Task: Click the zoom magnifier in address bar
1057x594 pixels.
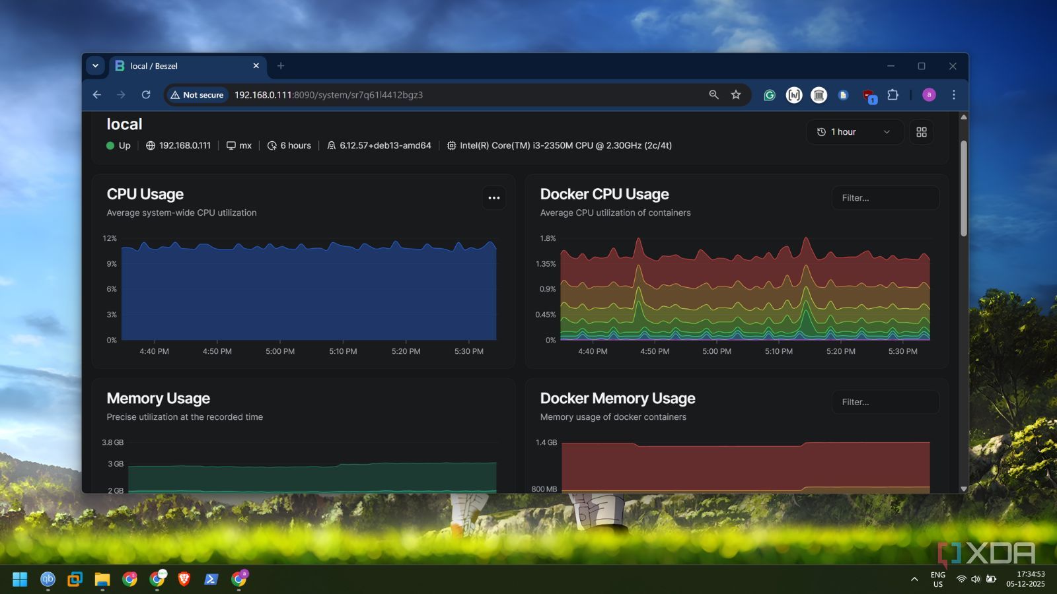Action: (713, 95)
